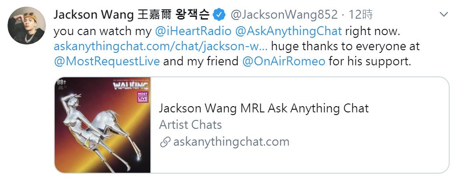Click the Artist Chats card subtitle
459x179 pixels.
click(190, 125)
